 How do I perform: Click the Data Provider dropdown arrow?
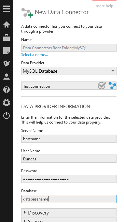113,71
